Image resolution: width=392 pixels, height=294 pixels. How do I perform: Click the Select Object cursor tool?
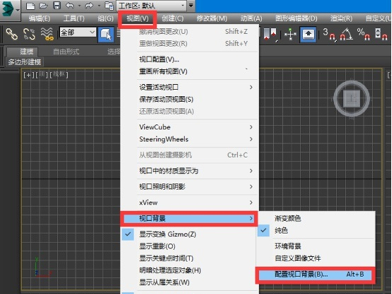(105, 33)
